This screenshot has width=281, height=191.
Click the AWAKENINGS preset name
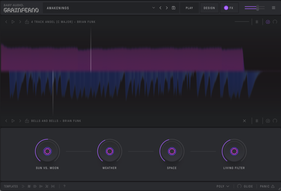click(x=58, y=8)
